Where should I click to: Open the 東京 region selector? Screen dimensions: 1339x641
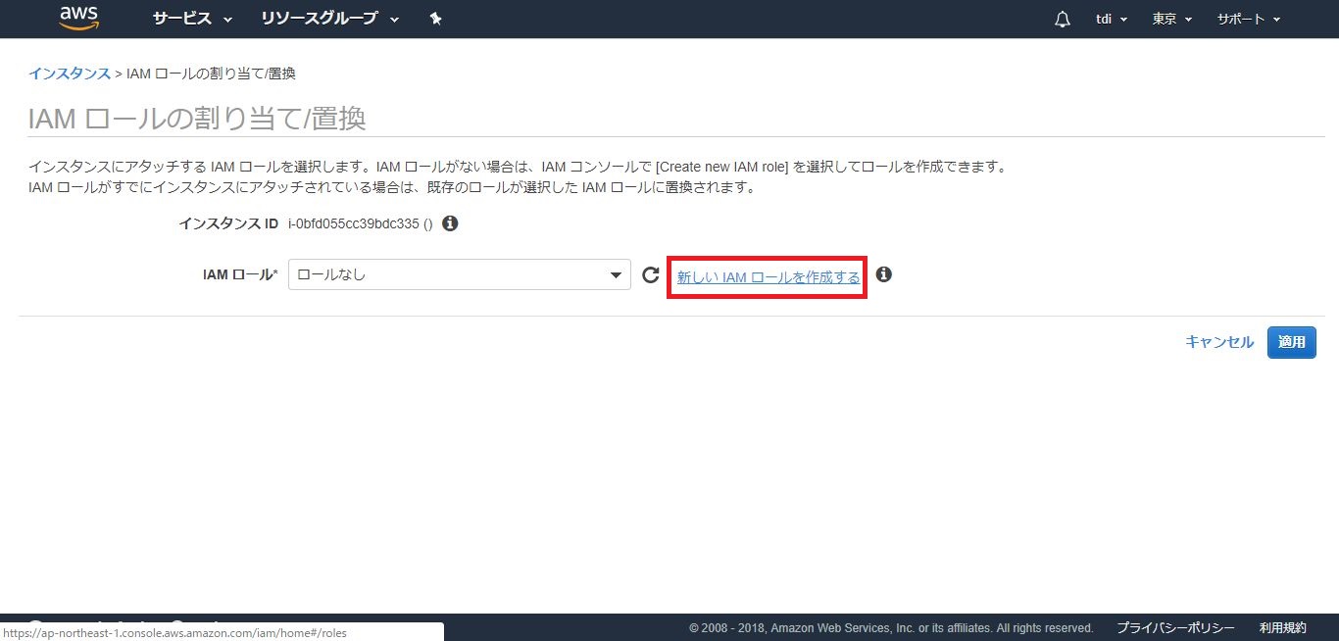[x=1171, y=20]
